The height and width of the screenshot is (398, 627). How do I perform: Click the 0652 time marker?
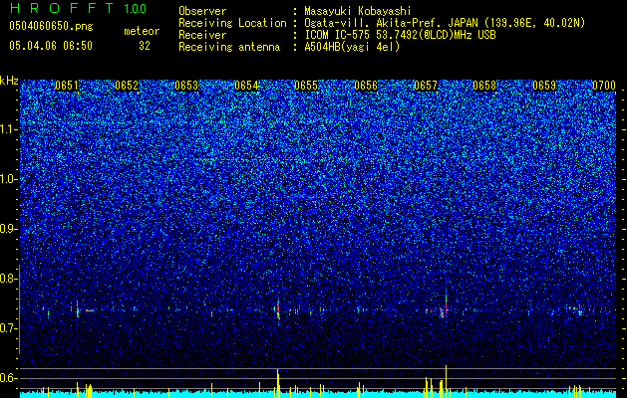pyautogui.click(x=127, y=86)
